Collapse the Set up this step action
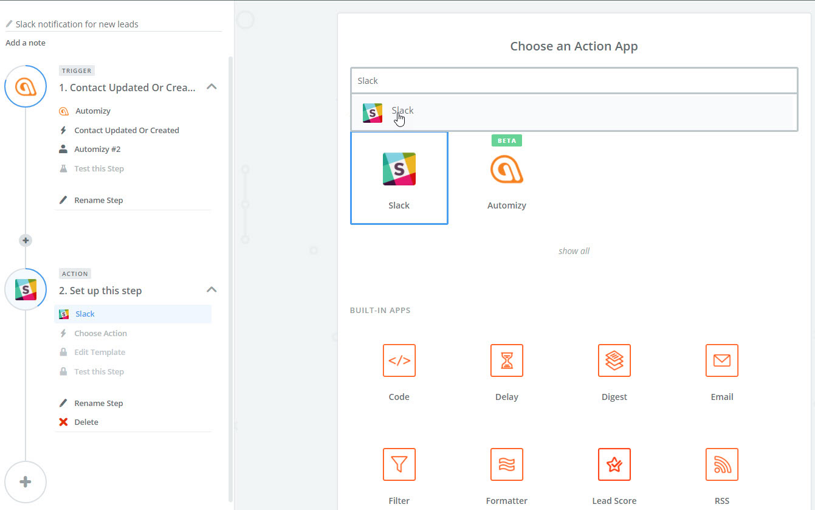Viewport: 815px width, 510px height. pos(211,290)
